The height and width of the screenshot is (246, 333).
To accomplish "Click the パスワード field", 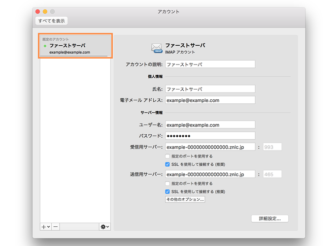I will 210,136.
